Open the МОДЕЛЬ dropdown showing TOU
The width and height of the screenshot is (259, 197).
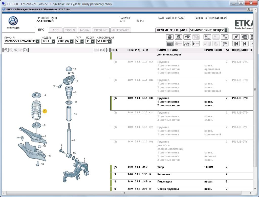pos(53,41)
